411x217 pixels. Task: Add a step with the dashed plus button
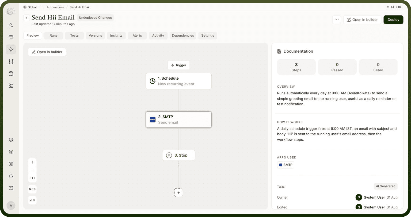coord(178,193)
